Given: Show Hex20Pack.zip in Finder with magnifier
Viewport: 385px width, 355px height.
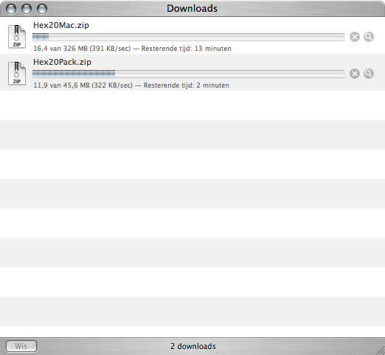Looking at the screenshot, I should [369, 74].
